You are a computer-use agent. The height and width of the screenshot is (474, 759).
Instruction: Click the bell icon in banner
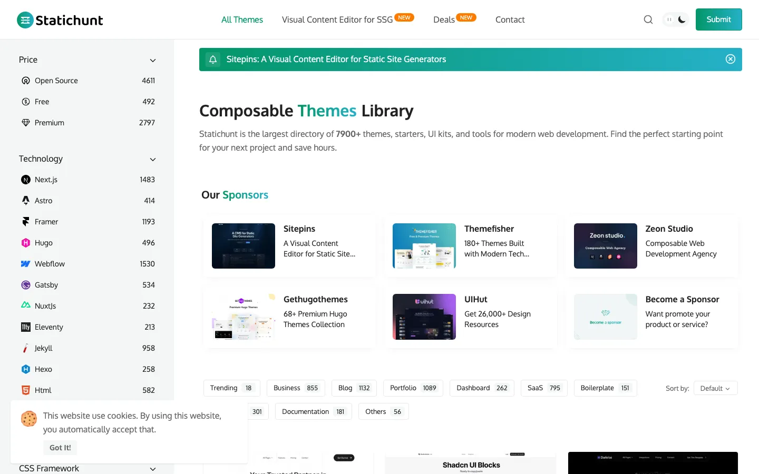[x=213, y=60]
